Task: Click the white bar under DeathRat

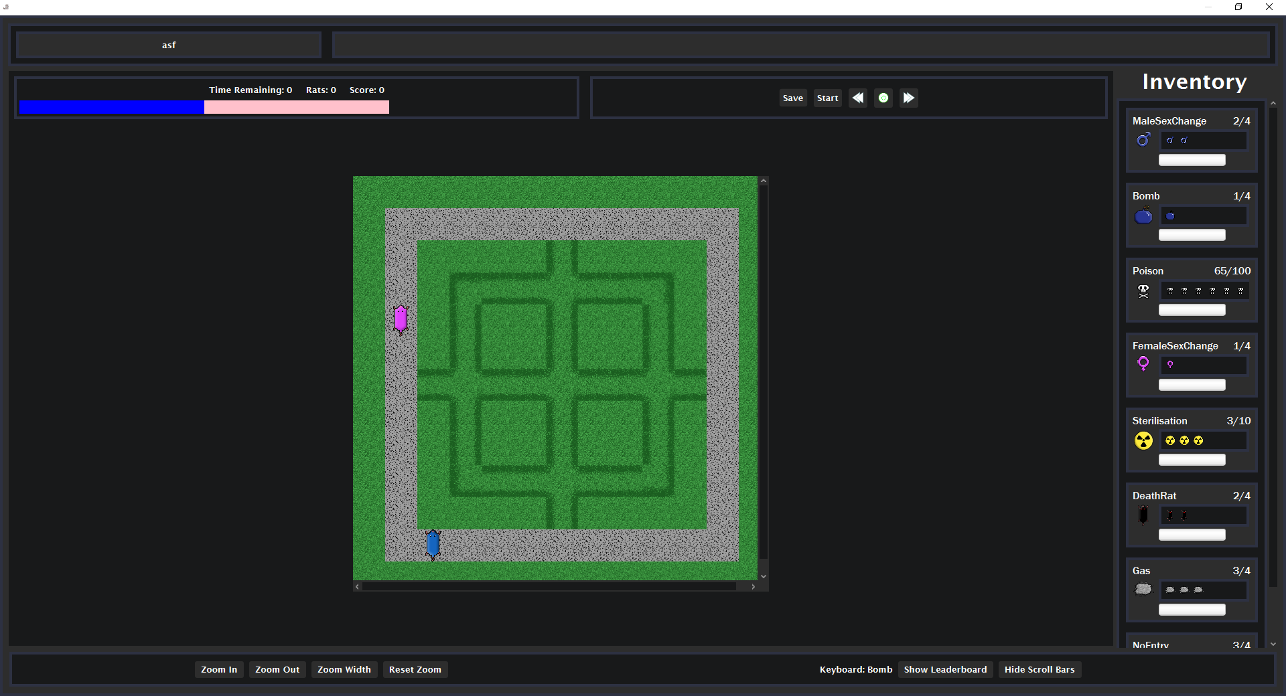Action: click(x=1192, y=535)
